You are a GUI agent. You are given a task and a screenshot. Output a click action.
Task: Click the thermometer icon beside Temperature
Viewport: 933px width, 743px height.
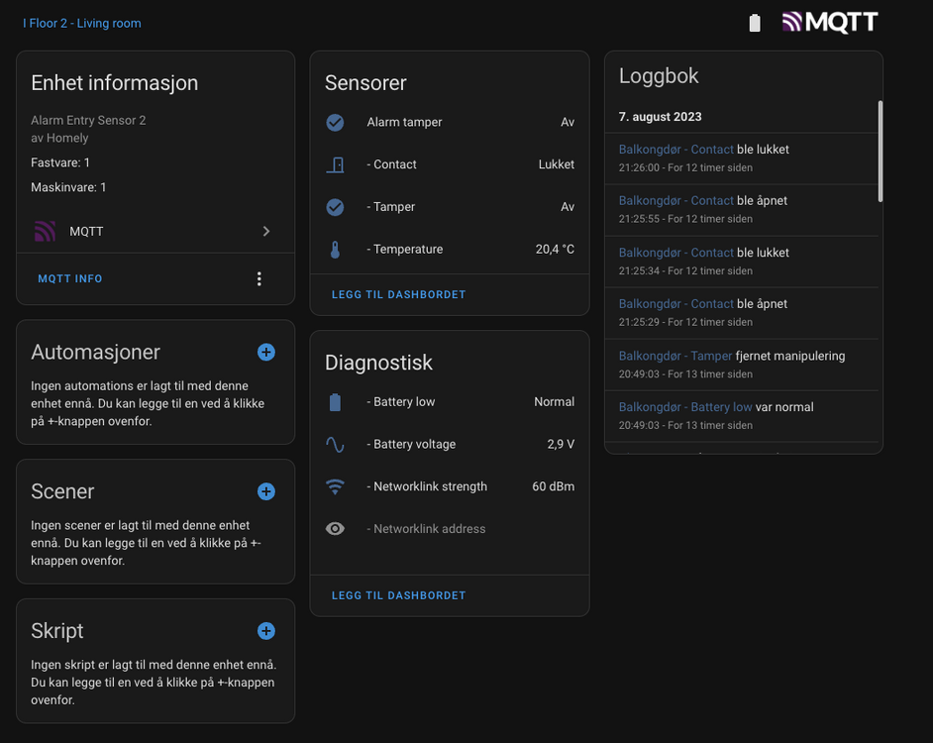pos(335,250)
